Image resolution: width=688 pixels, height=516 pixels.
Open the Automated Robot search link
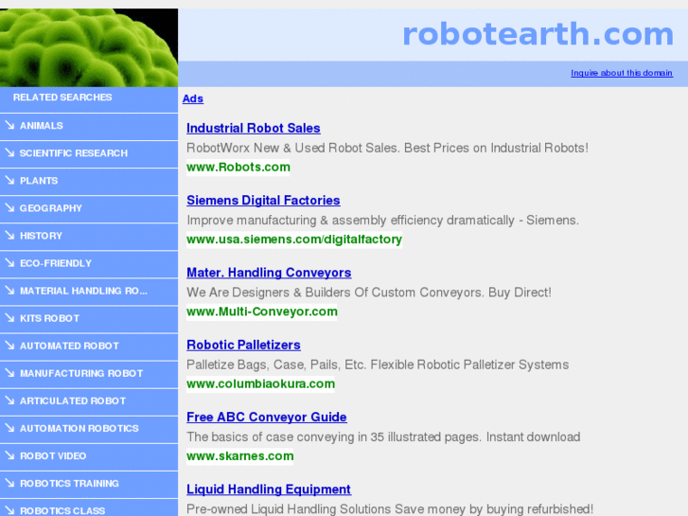click(x=69, y=346)
